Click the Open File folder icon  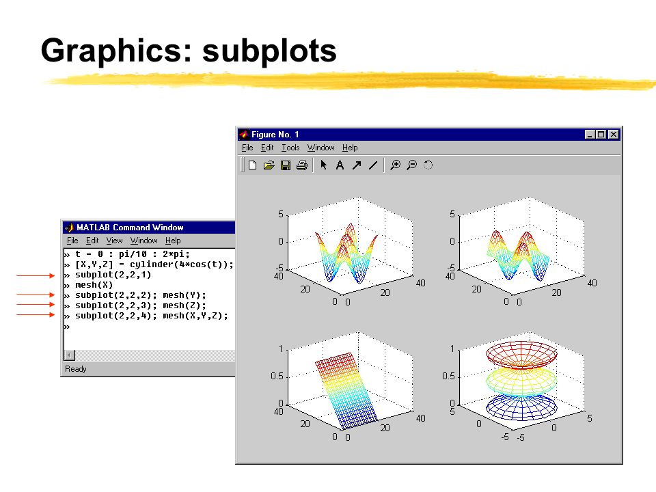(x=269, y=165)
